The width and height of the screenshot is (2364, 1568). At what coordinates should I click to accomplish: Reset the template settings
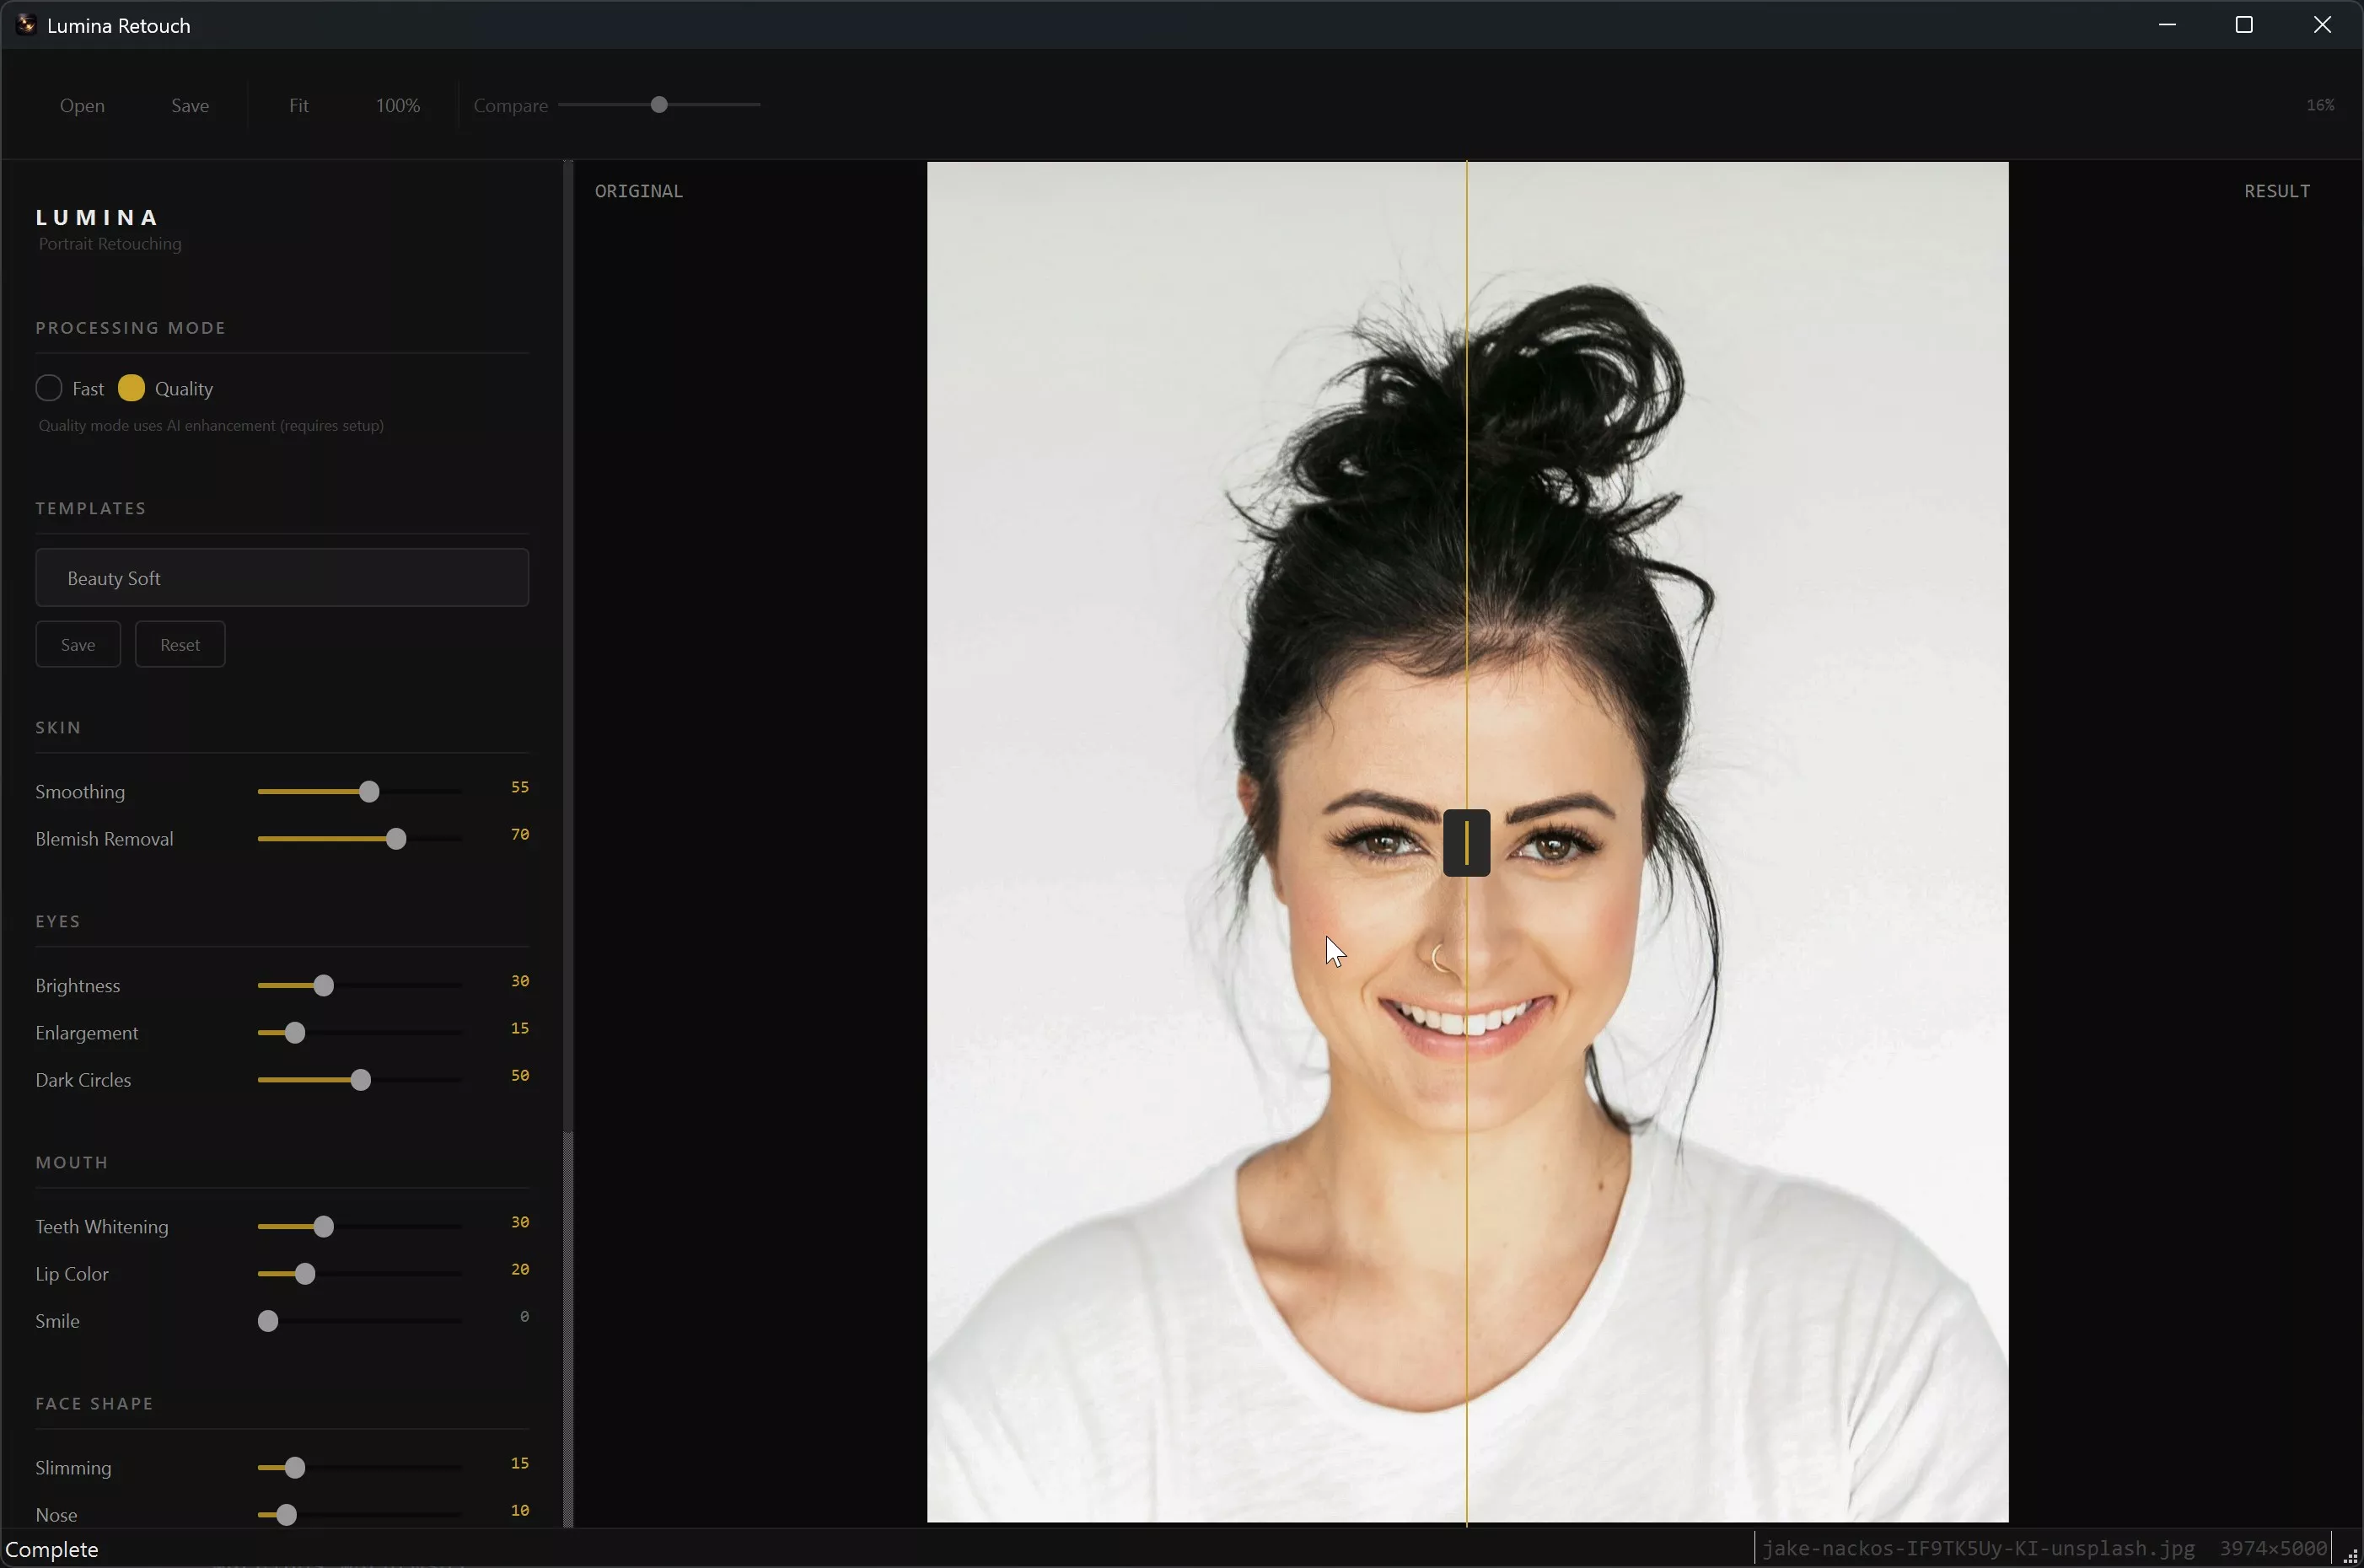pyautogui.click(x=180, y=644)
